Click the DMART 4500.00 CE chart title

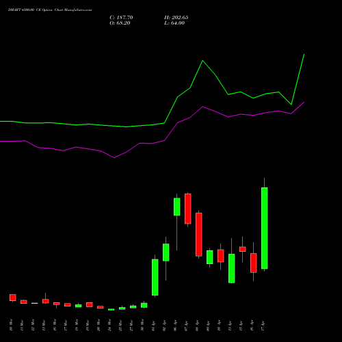pyautogui.click(x=50, y=10)
